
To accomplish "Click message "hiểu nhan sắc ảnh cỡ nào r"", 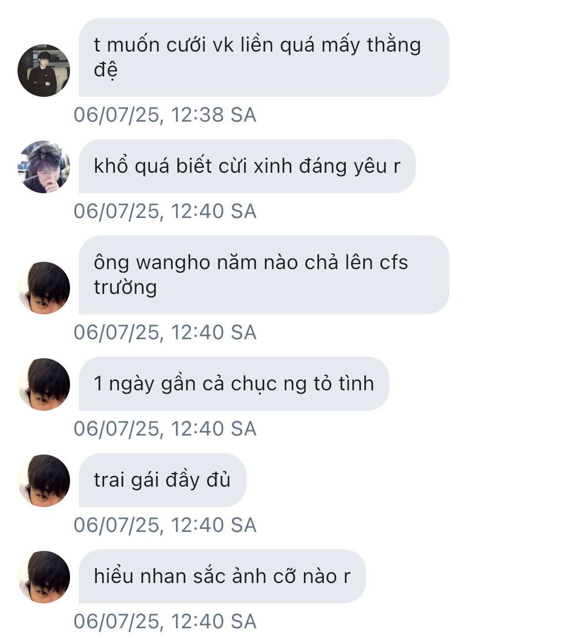I will 222,576.
